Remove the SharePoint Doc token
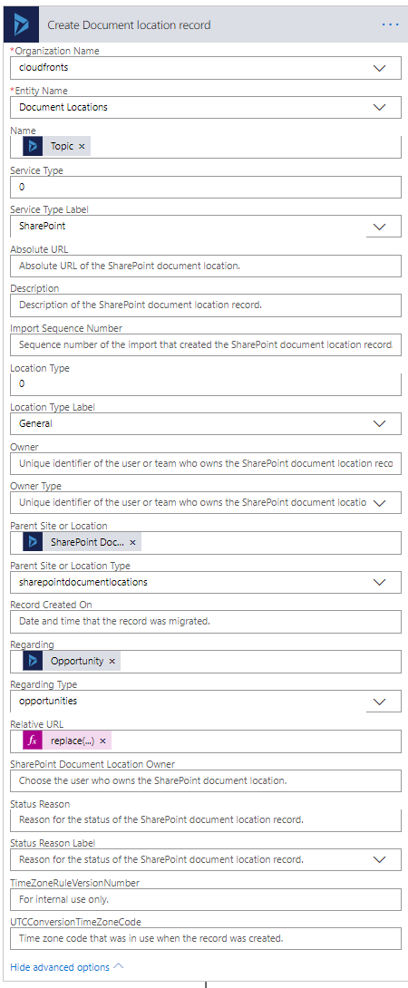Image resolution: width=408 pixels, height=988 pixels. coord(132,542)
